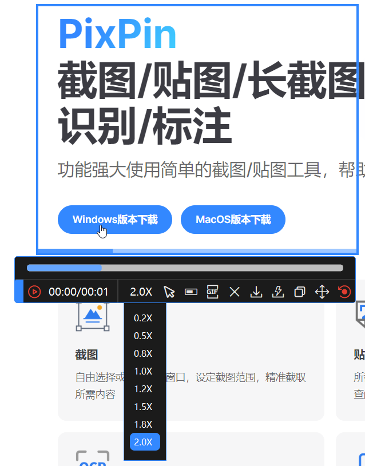Select 0.2X playback speed
This screenshot has width=365, height=466.
(143, 318)
